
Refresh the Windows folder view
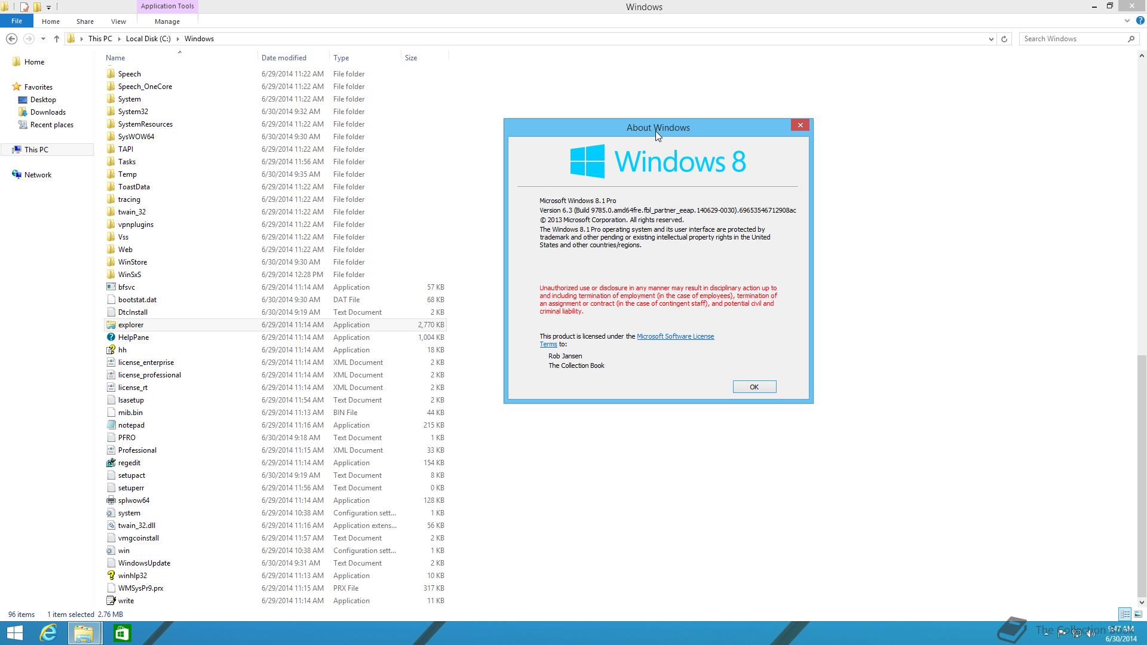[x=1004, y=39]
